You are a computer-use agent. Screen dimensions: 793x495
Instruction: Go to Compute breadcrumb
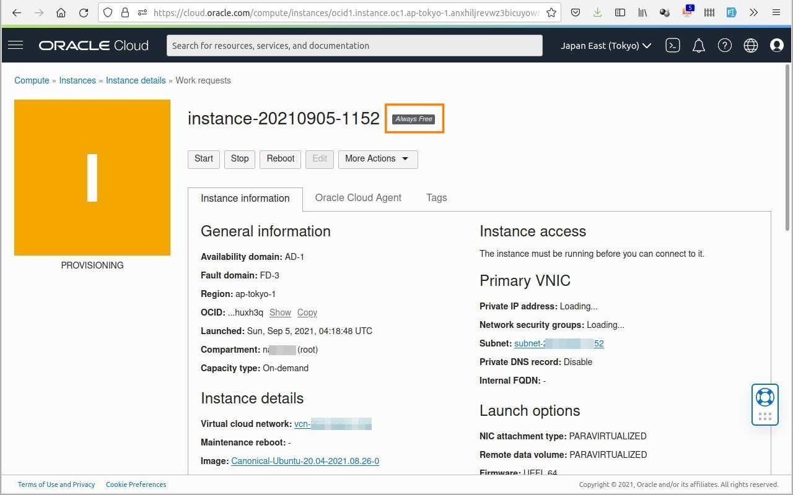[32, 80]
